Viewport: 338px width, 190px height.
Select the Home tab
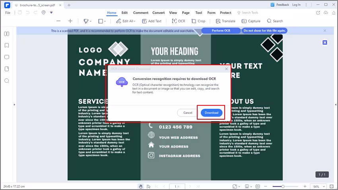pyautogui.click(x=112, y=13)
